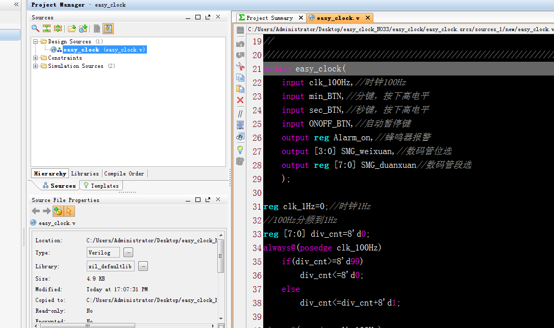Click the red X Delete icon in editor toolbar
The height and width of the screenshot is (328, 554).
click(x=240, y=100)
